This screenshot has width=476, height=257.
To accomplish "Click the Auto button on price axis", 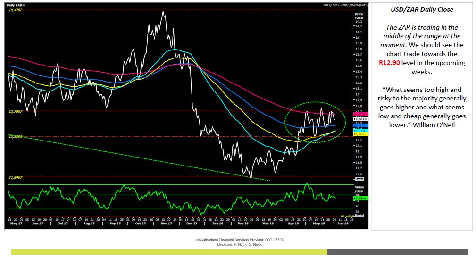I will (x=359, y=179).
